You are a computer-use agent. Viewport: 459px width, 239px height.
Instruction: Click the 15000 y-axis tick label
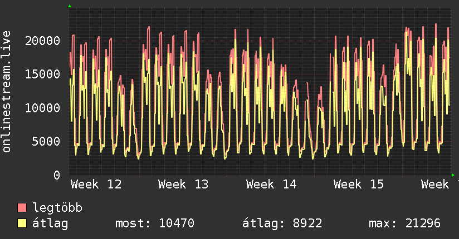42,74
